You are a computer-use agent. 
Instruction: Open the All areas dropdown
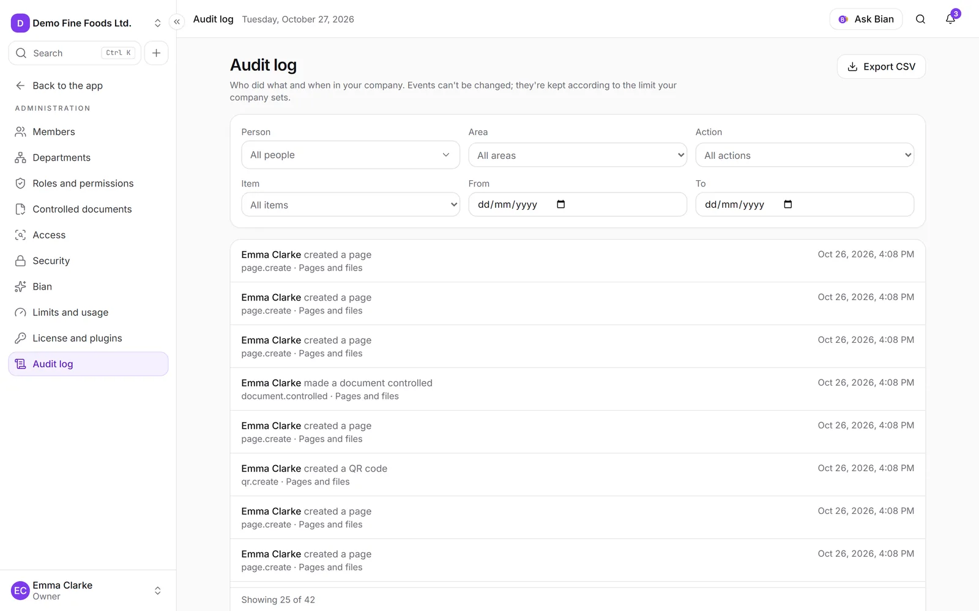point(578,155)
